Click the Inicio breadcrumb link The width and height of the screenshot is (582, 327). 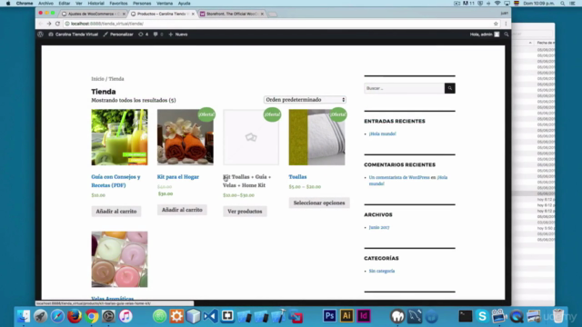(x=97, y=79)
